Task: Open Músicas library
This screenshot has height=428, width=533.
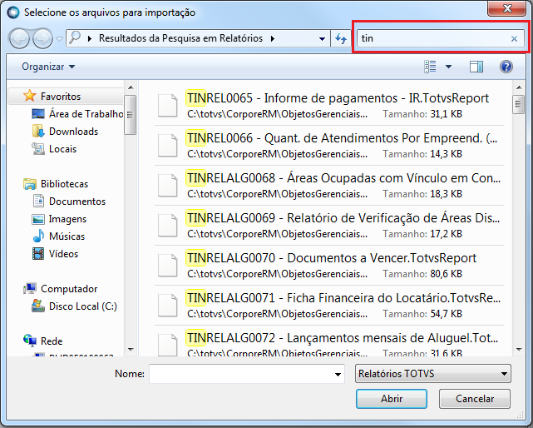Action: pyautogui.click(x=67, y=236)
